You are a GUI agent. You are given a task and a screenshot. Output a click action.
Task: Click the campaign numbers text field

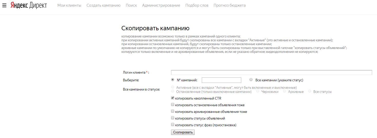tap(221, 80)
